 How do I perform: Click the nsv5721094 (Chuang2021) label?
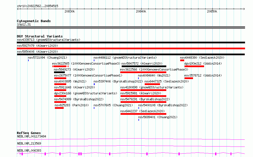tap(47, 58)
